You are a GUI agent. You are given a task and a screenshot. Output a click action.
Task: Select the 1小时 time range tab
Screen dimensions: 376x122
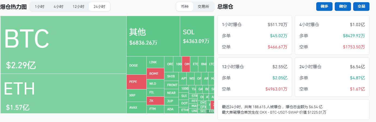pyautogui.click(x=40, y=7)
